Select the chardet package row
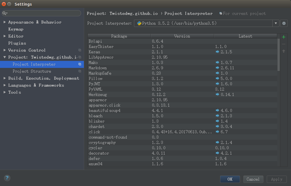The height and width of the screenshot is (186, 291). [182, 127]
